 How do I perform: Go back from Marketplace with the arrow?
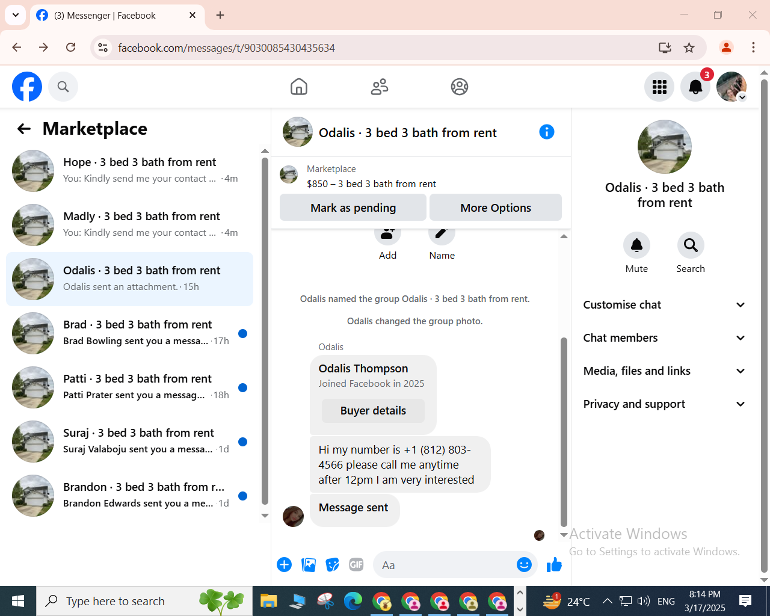click(24, 129)
